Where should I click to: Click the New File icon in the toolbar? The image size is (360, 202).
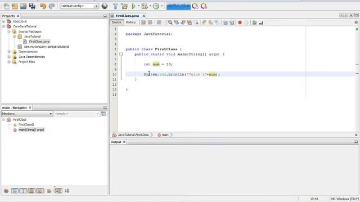[x=6, y=6]
